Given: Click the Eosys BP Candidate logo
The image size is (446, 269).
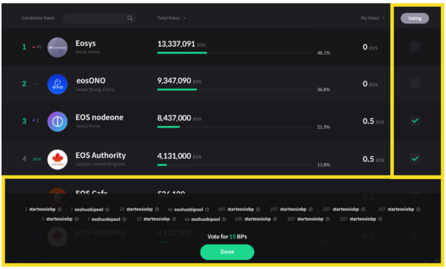Looking at the screenshot, I should click(57, 47).
